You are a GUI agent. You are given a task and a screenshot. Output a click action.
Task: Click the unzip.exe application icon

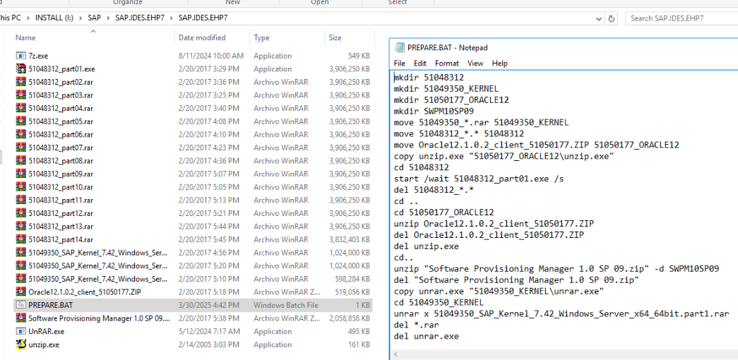(20, 344)
